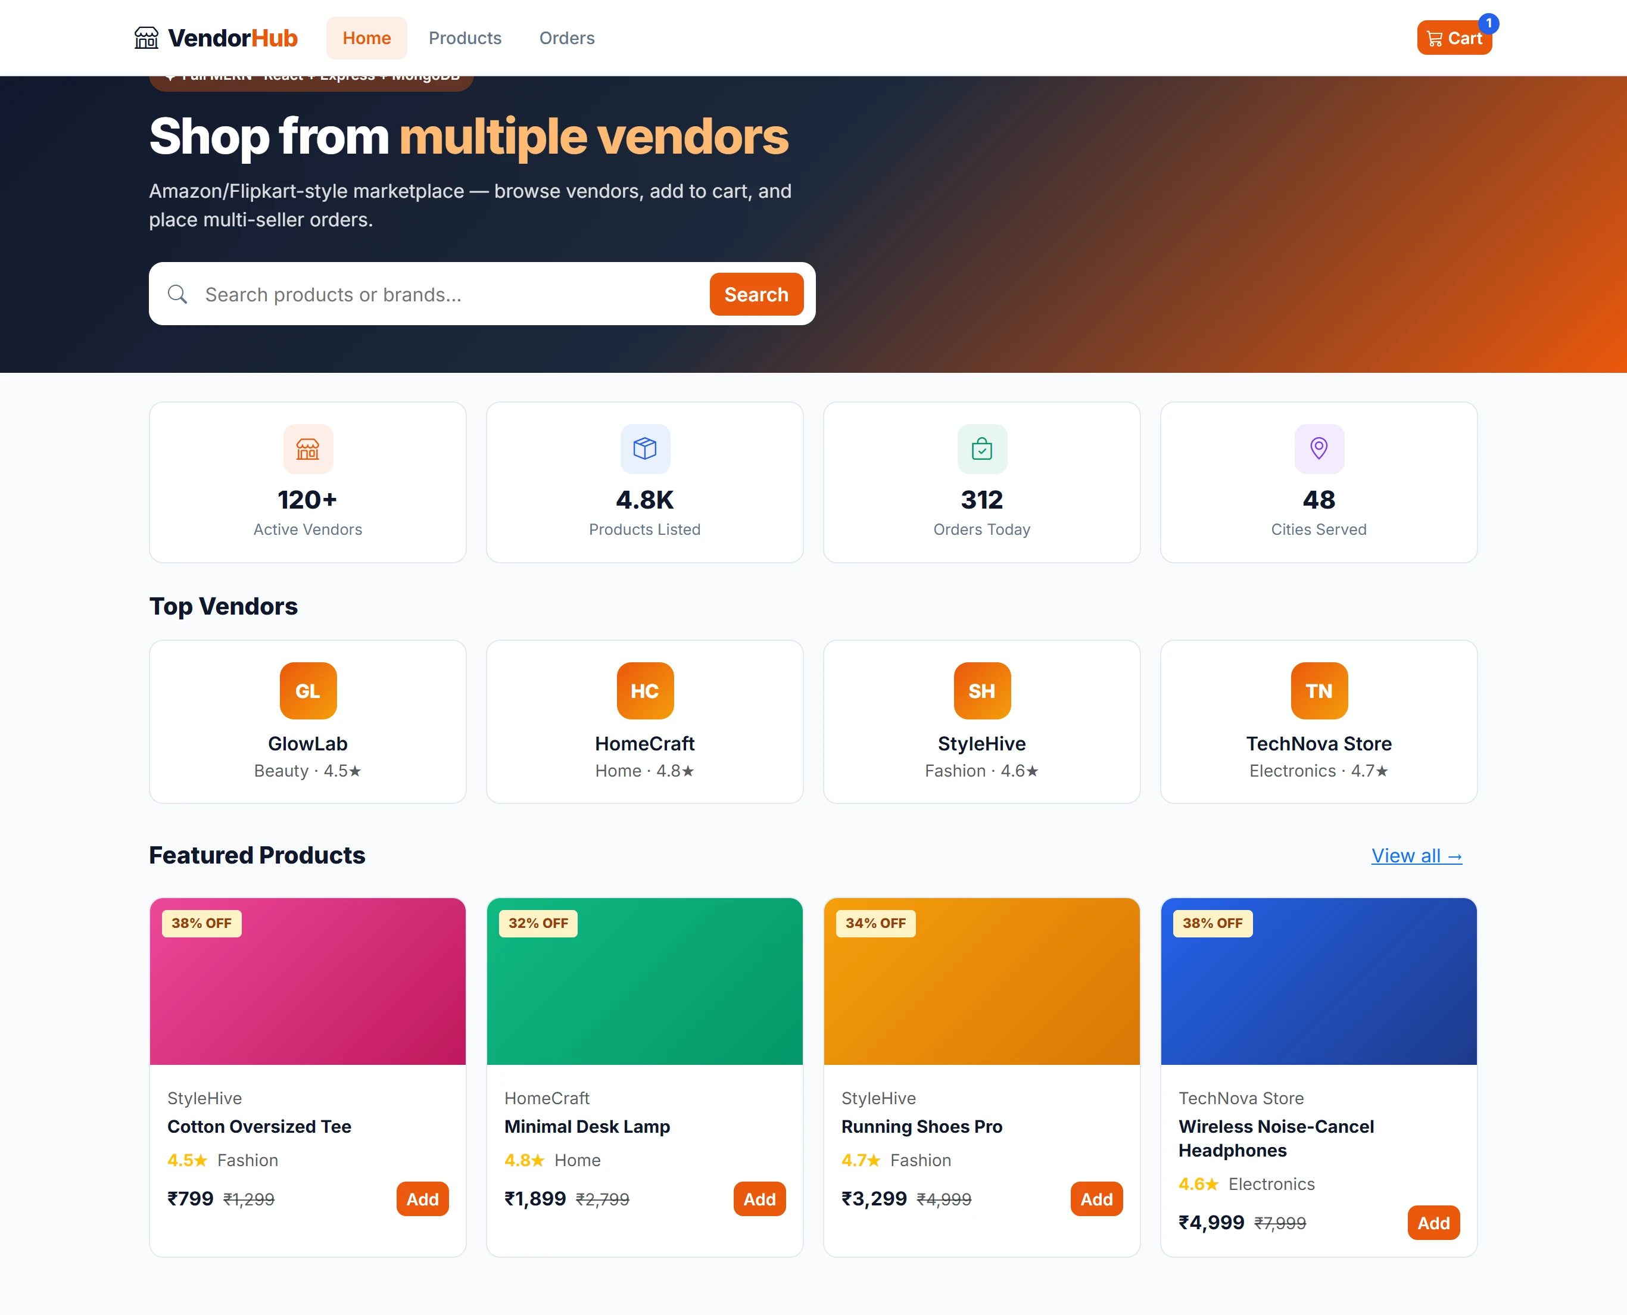Click the ₹799 price on Cotton Tee
Screen dimensions: 1627x1315
190,1199
